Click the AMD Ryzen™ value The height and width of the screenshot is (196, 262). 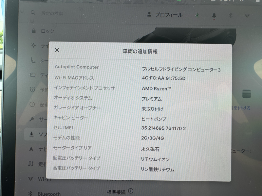coord(157,89)
